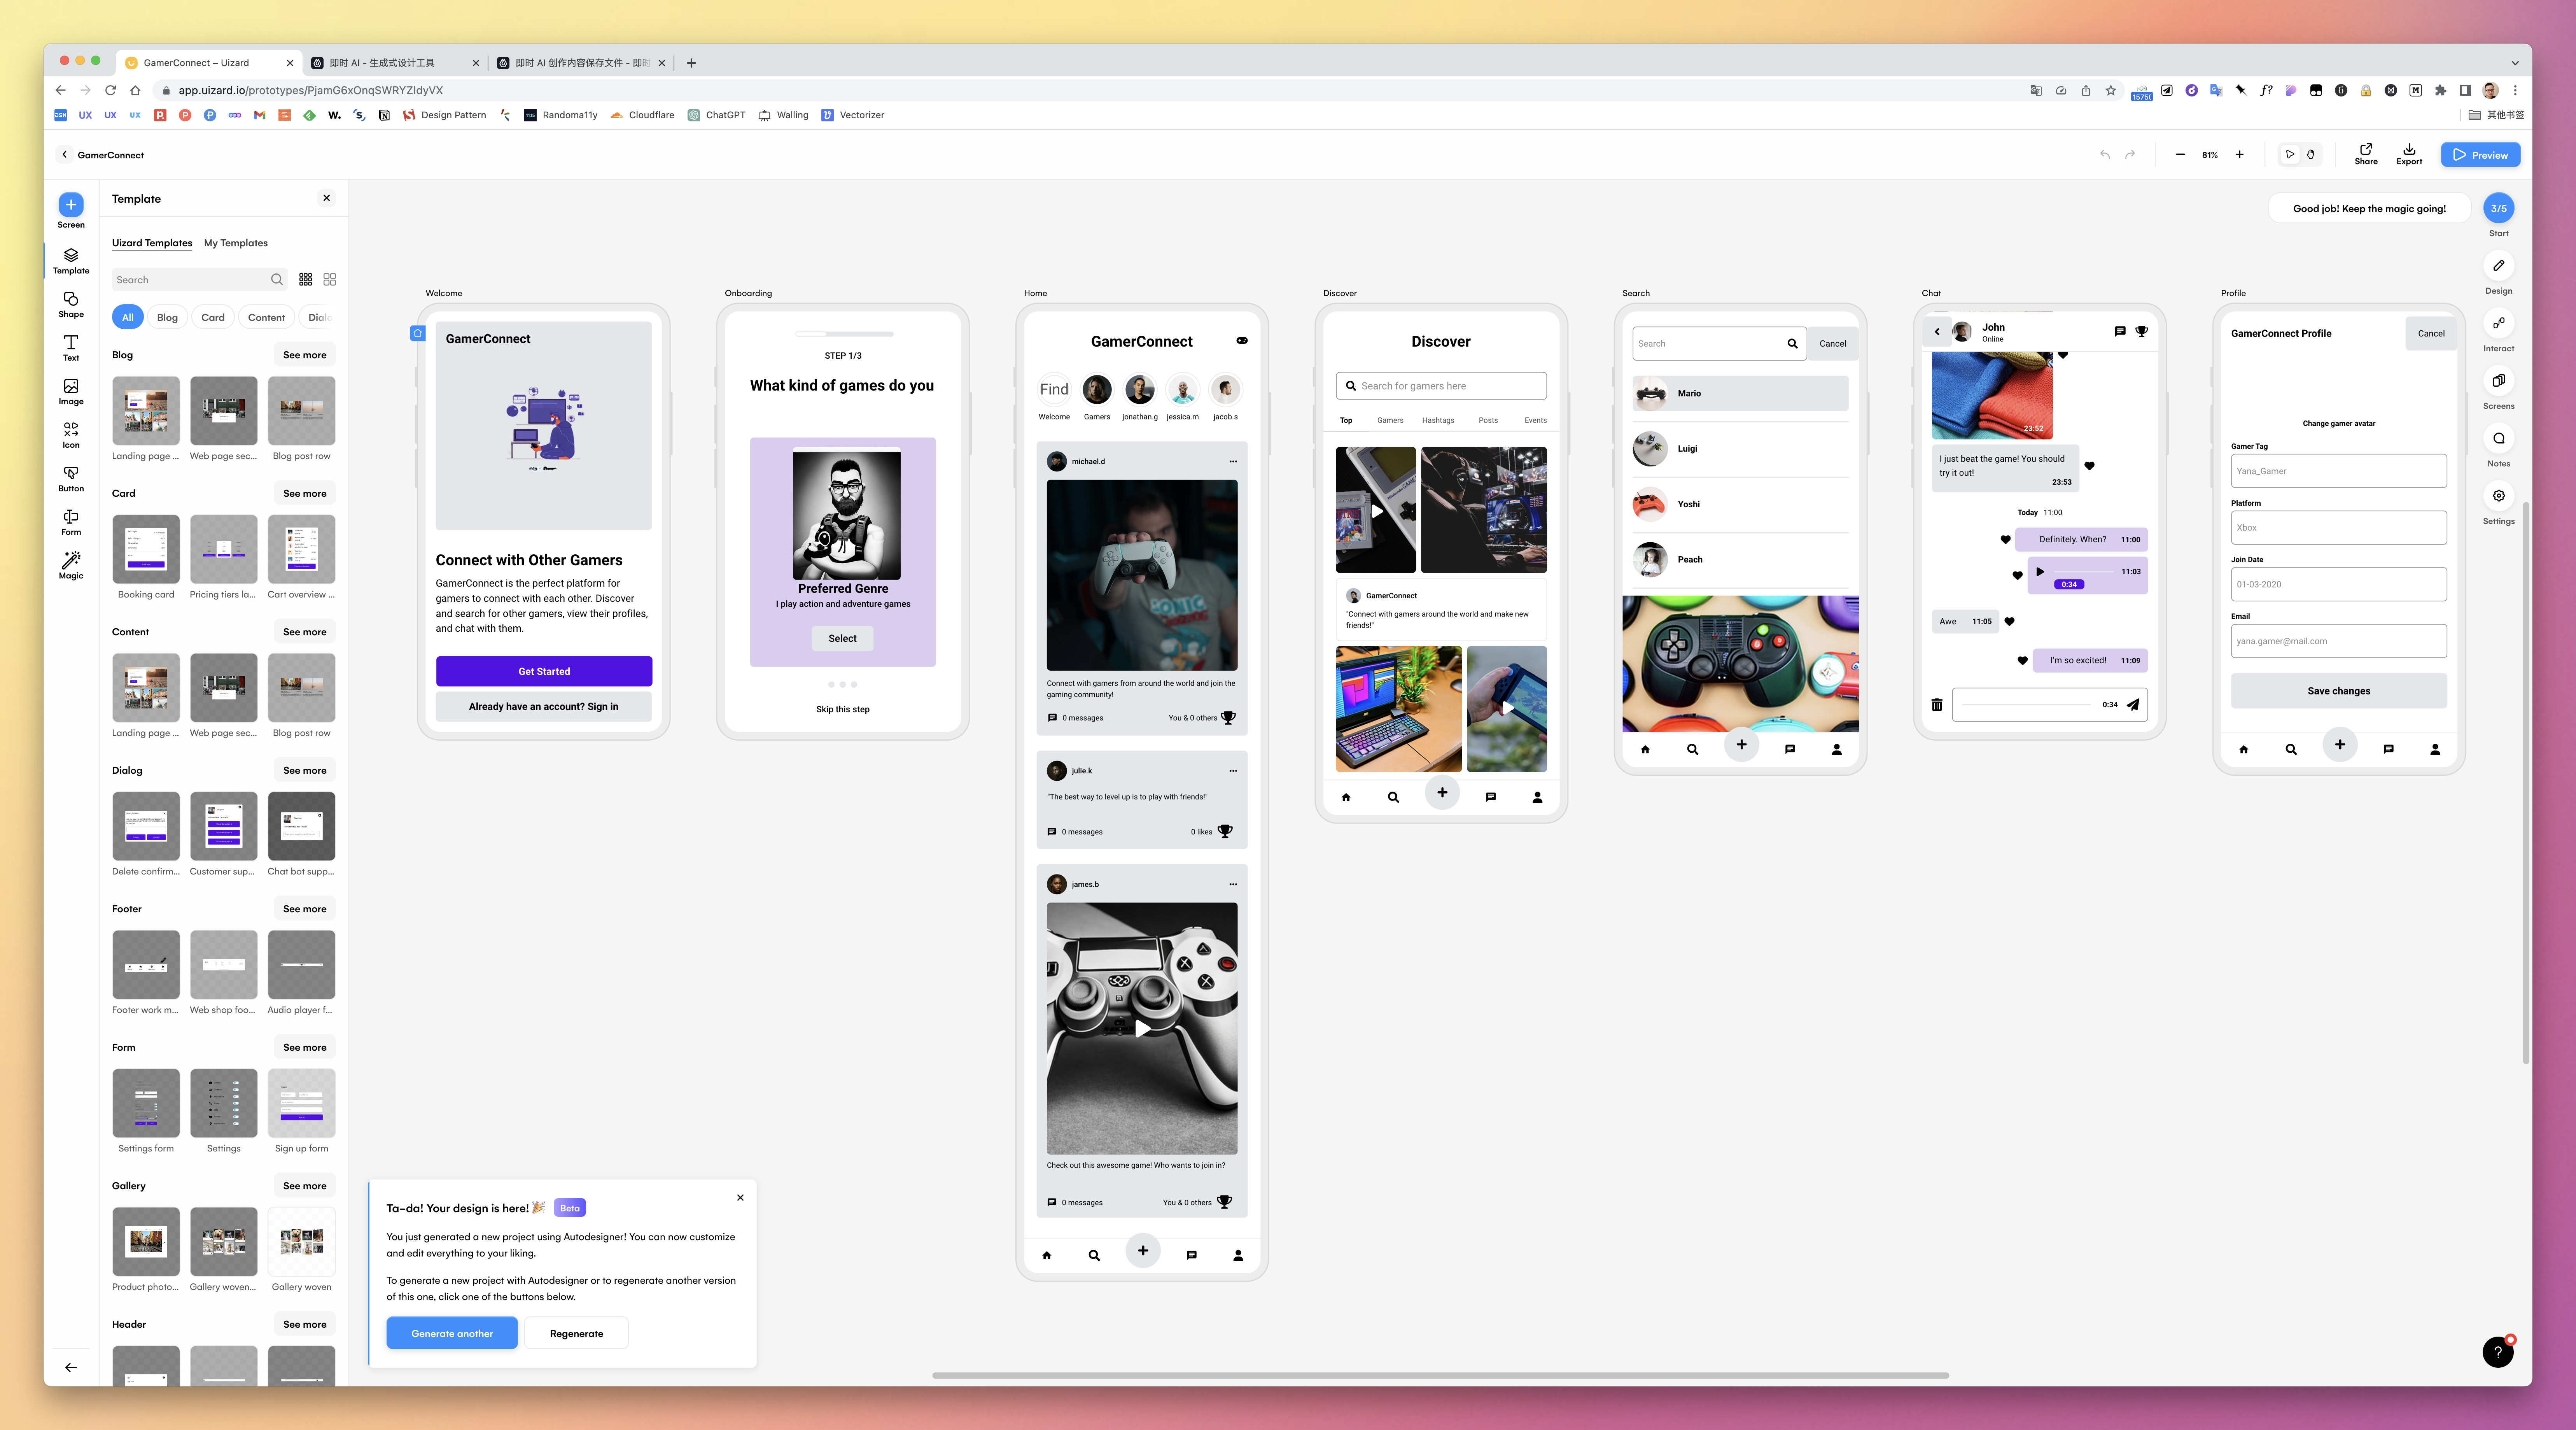Image resolution: width=2576 pixels, height=1430 pixels.
Task: Select the Card filter chip
Action: [213, 317]
